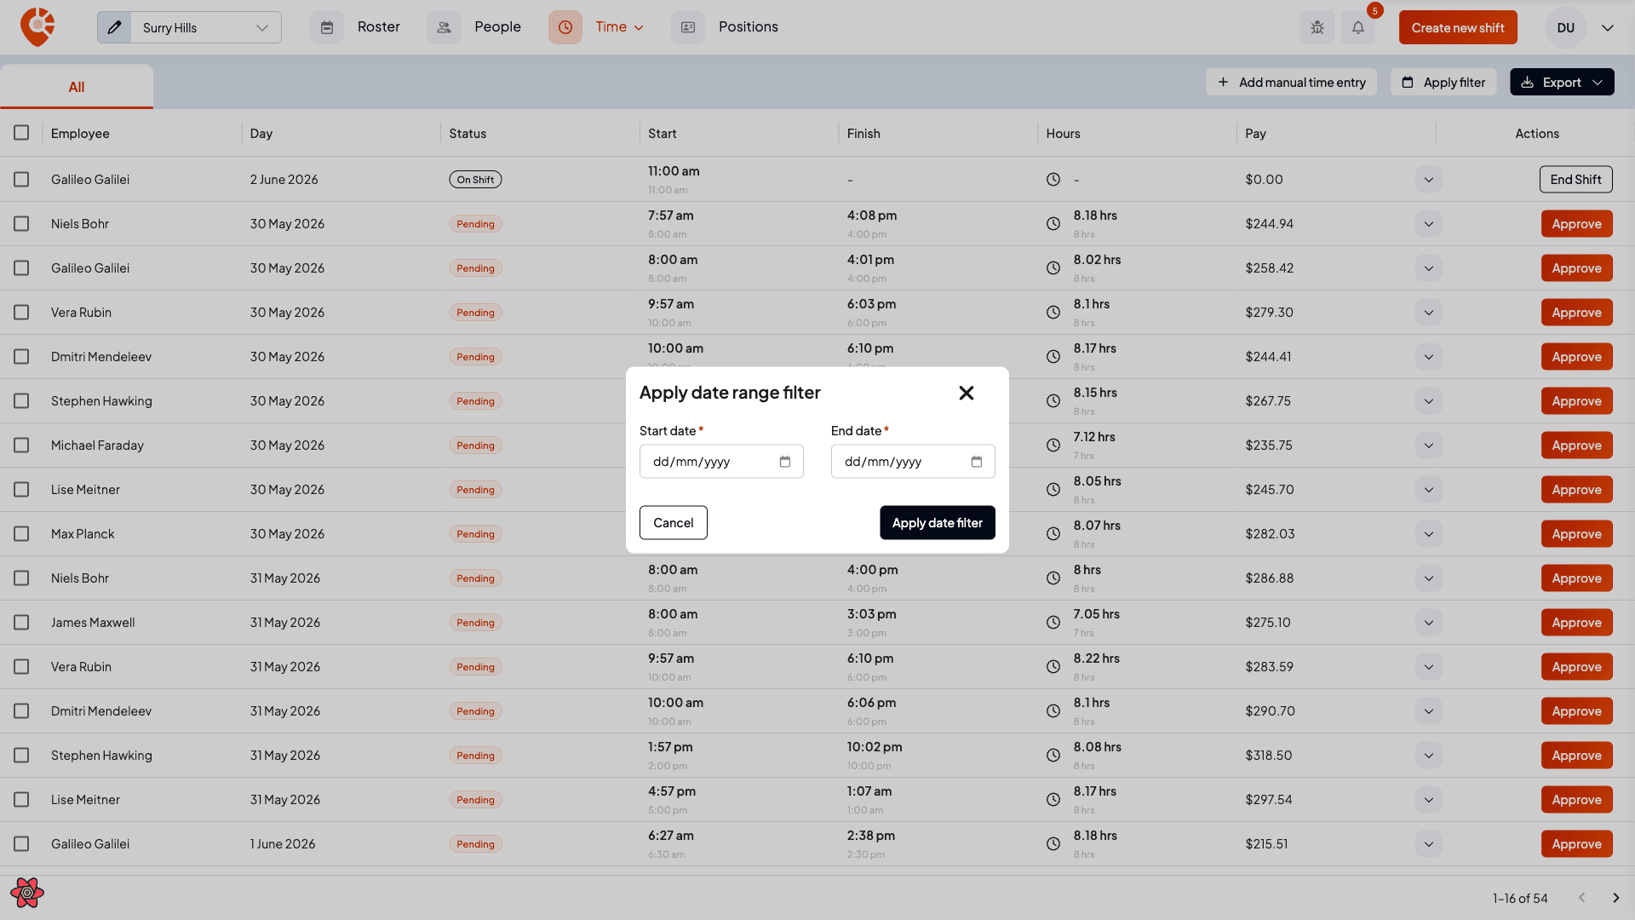
Task: Click Pending badge in Michael Faraday row
Action: [x=475, y=446]
